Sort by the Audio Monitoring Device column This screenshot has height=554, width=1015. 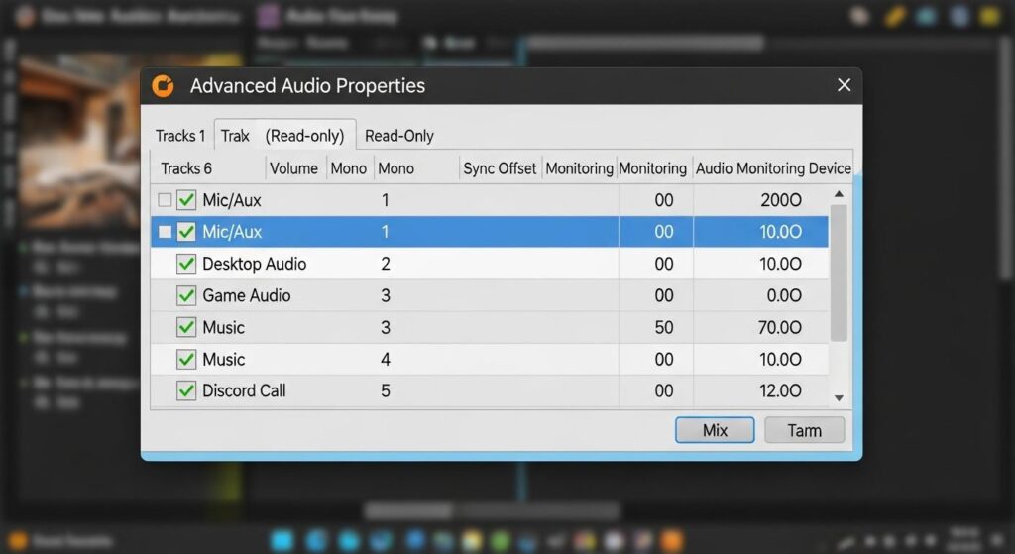(x=773, y=168)
